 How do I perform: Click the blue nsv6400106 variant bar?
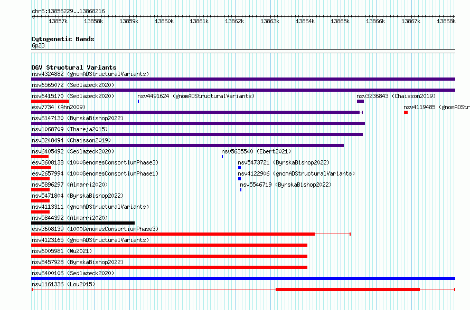pyautogui.click(x=243, y=278)
